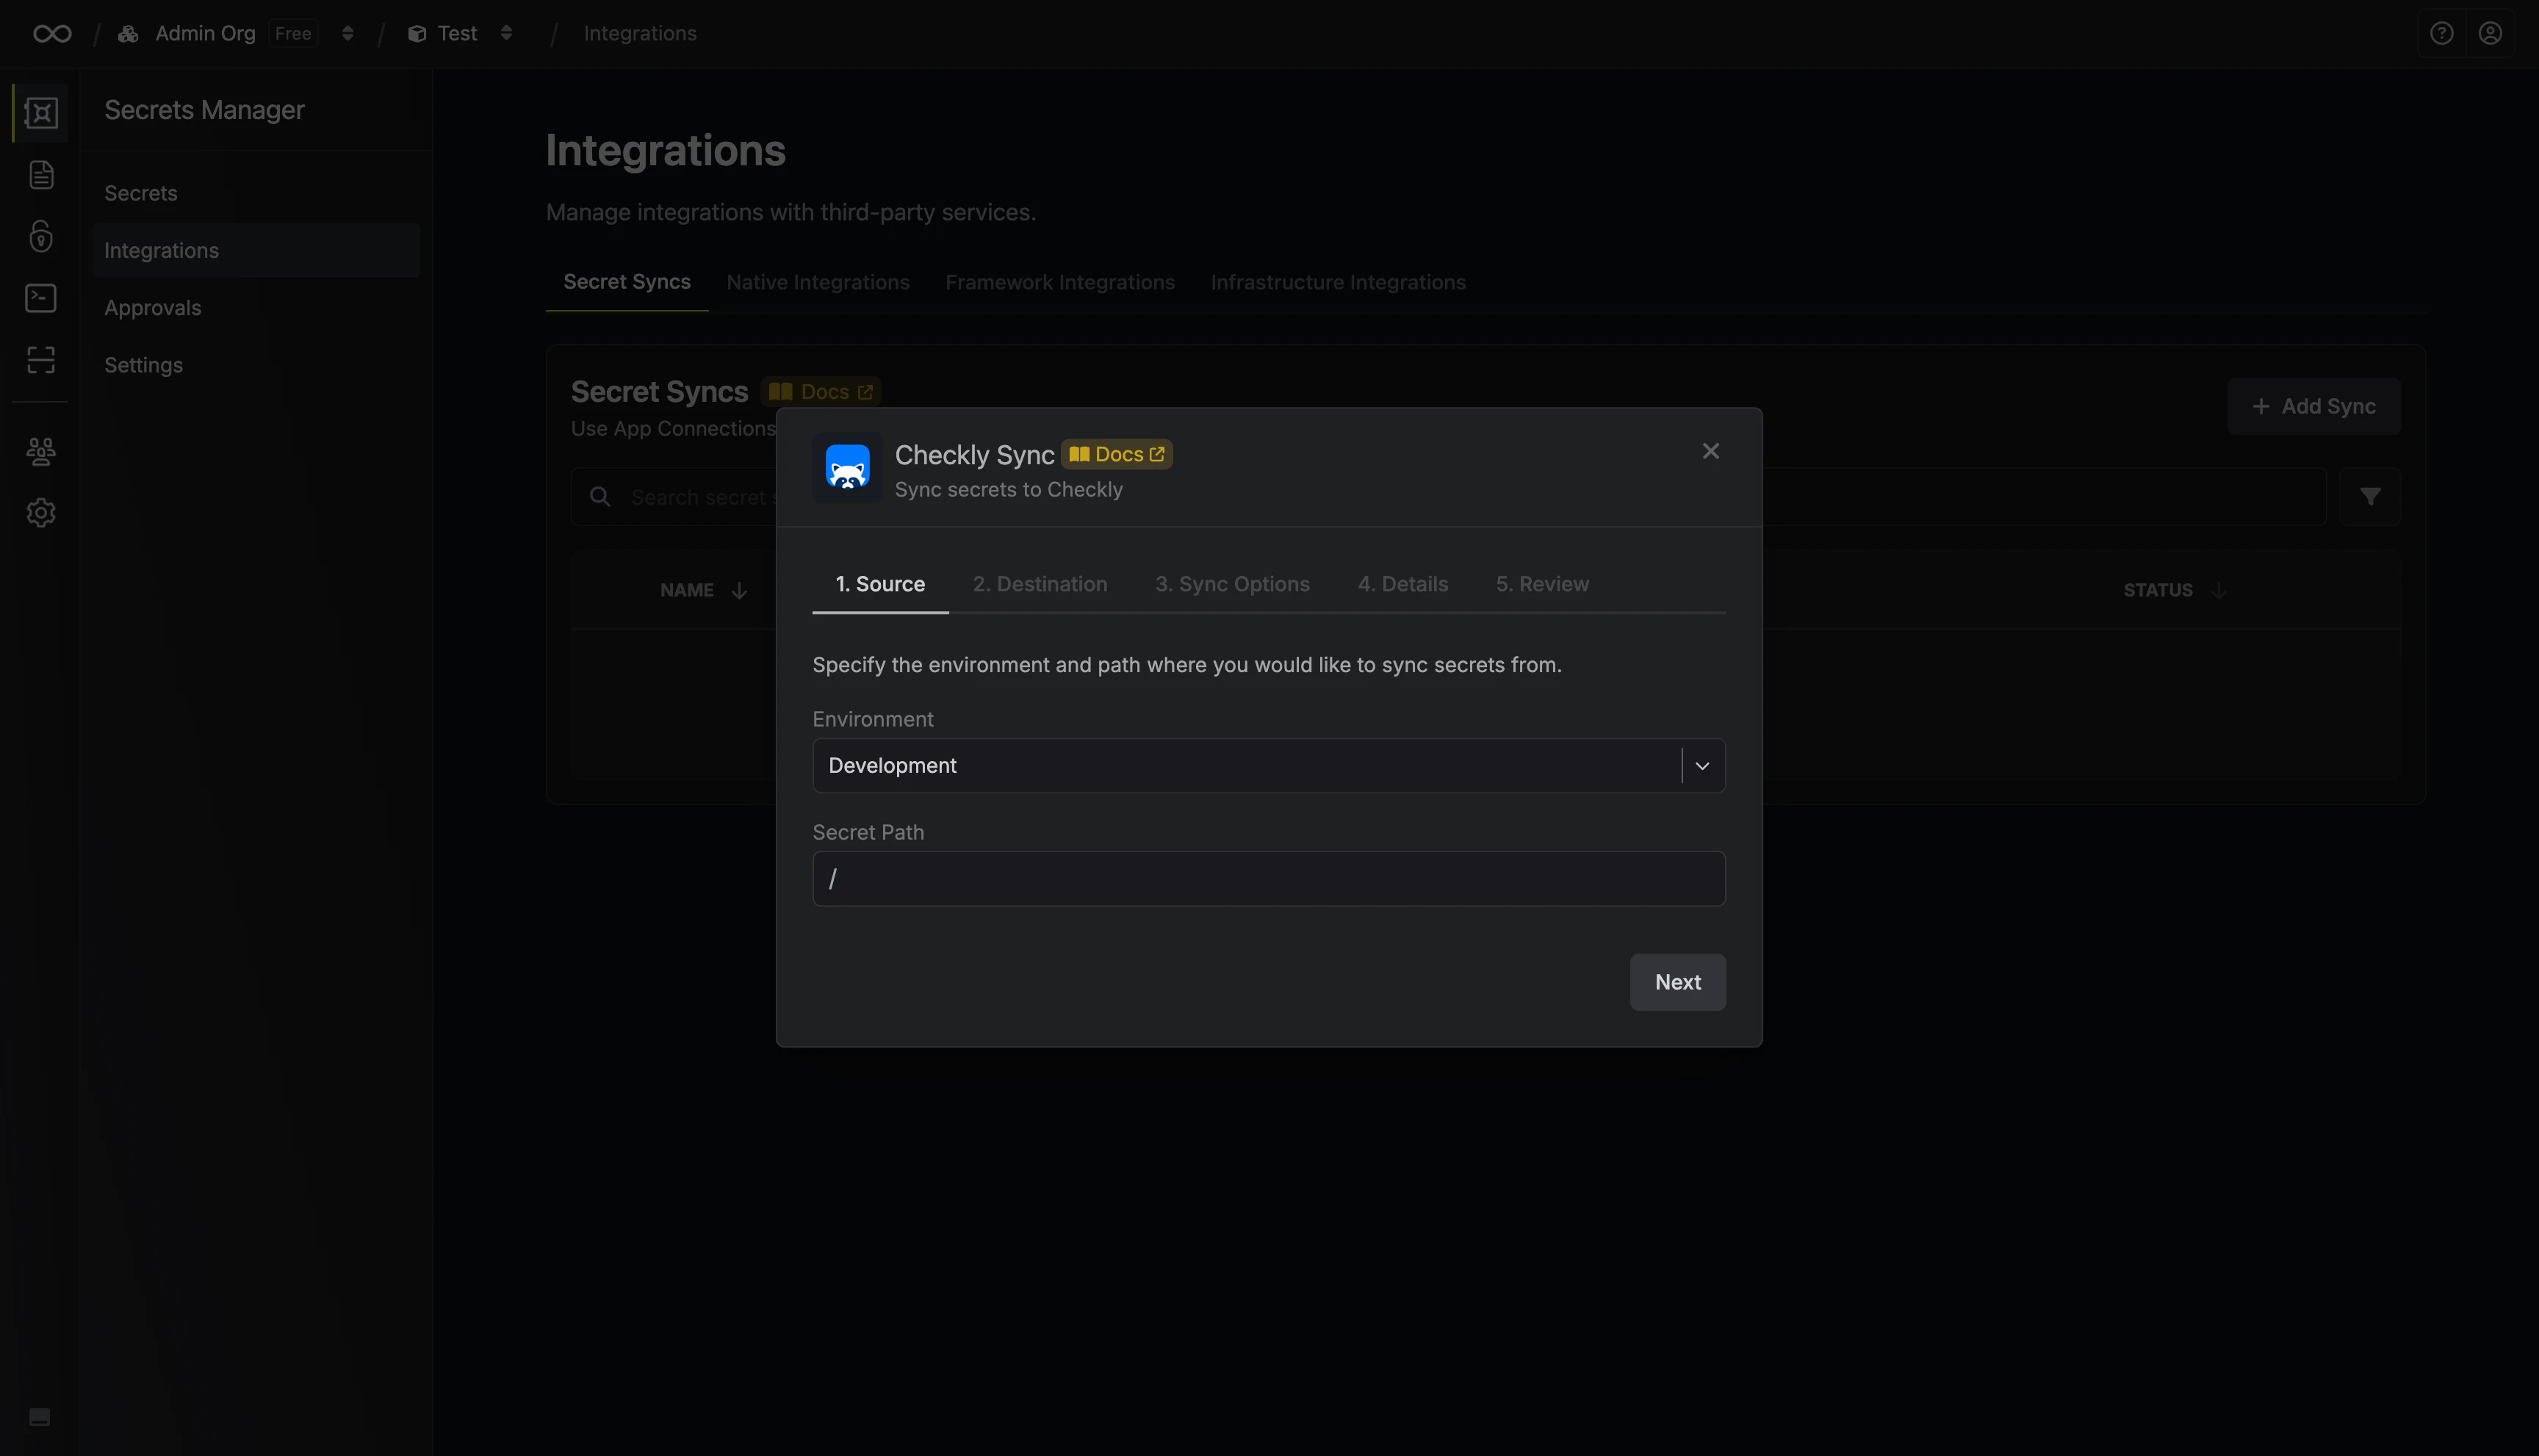Open the secret scanning sidebar icon
This screenshot has width=2539, height=1456.
click(41, 360)
